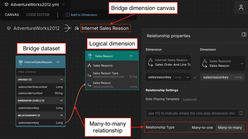Select the Many-to-many relationship type
The width and height of the screenshot is (248, 139).
coord(230,128)
